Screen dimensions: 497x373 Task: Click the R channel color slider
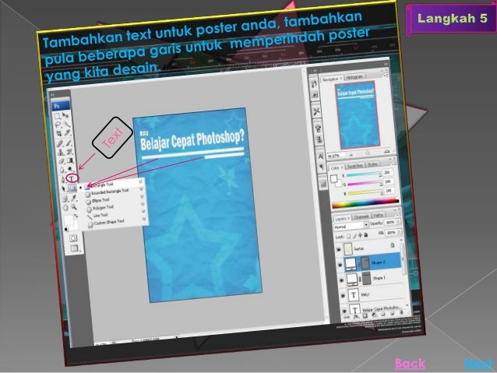364,174
